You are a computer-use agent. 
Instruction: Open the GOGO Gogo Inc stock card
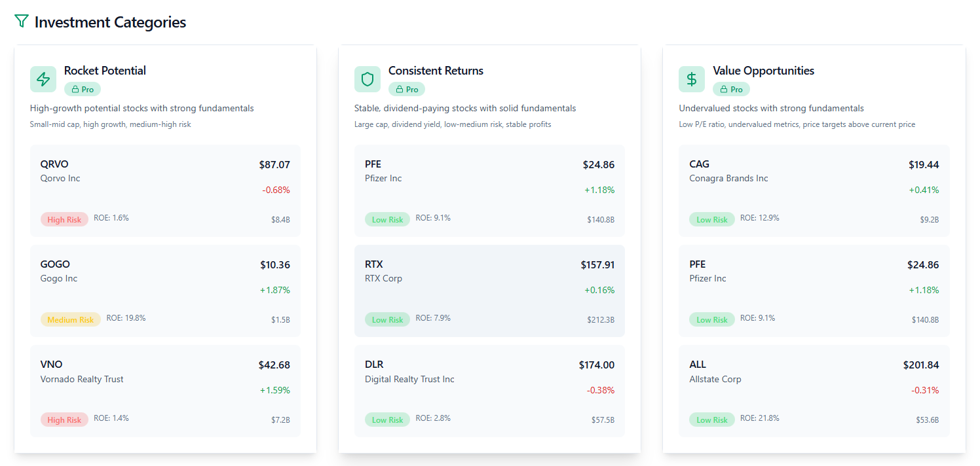pyautogui.click(x=165, y=291)
